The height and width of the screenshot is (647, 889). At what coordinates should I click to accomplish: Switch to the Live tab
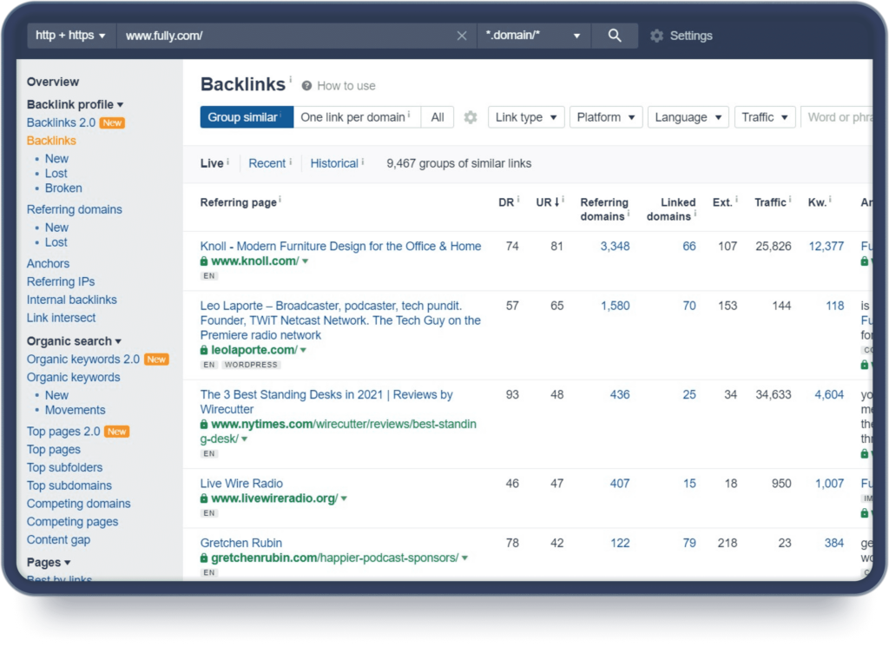point(212,164)
